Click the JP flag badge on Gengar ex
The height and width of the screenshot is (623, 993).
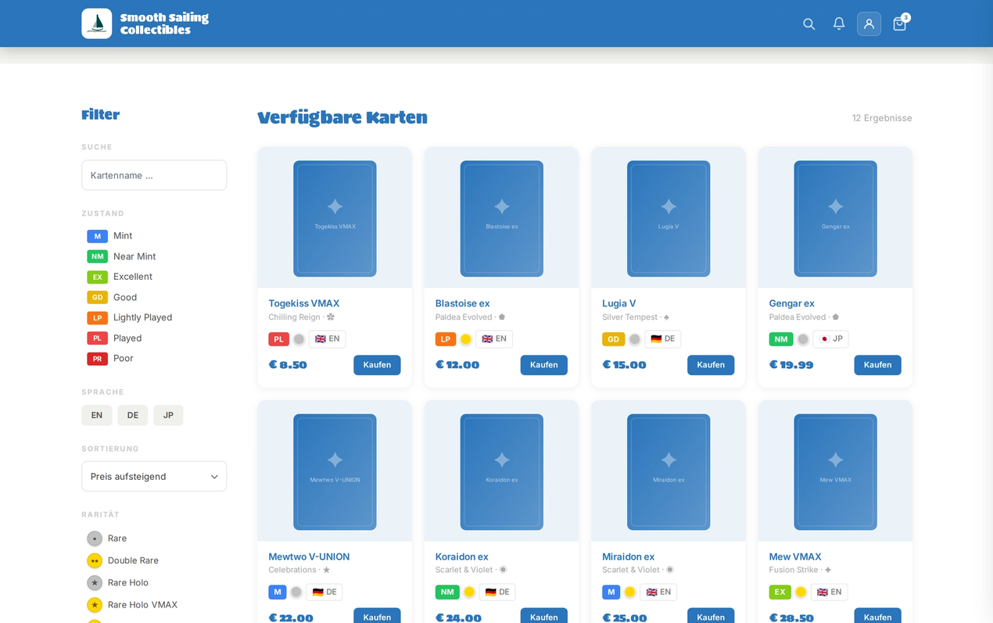click(x=830, y=339)
